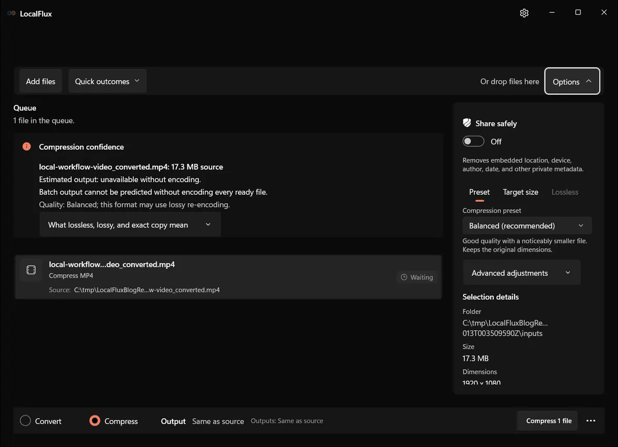Open the Quick outcomes dropdown
This screenshot has width=618, height=447.
click(x=107, y=81)
